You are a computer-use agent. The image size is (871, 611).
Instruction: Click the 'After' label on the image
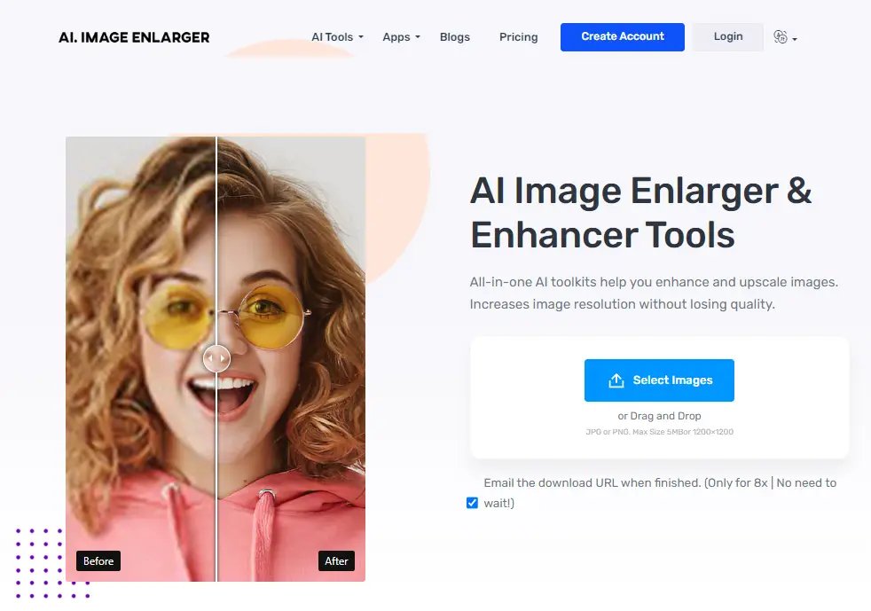click(336, 560)
